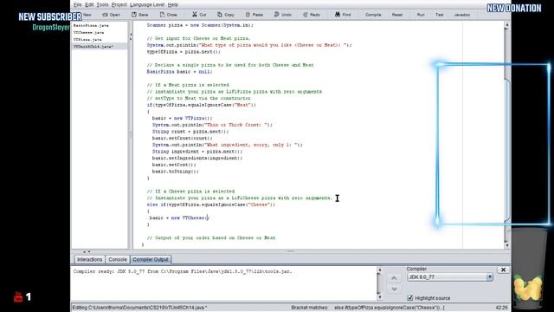Viewport: 554px width, 312px height.
Task: Open the Language Level menu
Action: click(147, 4)
